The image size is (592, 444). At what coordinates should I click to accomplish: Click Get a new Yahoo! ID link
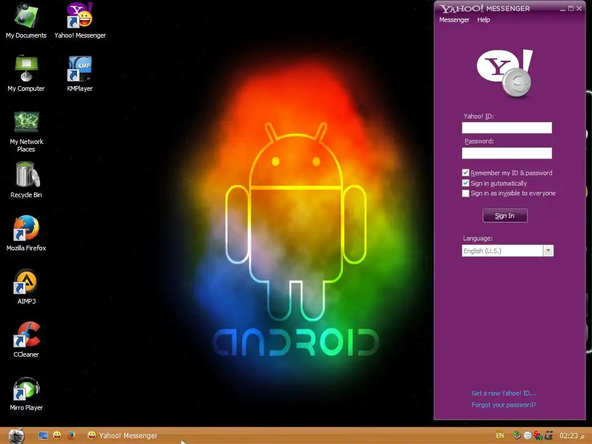504,393
